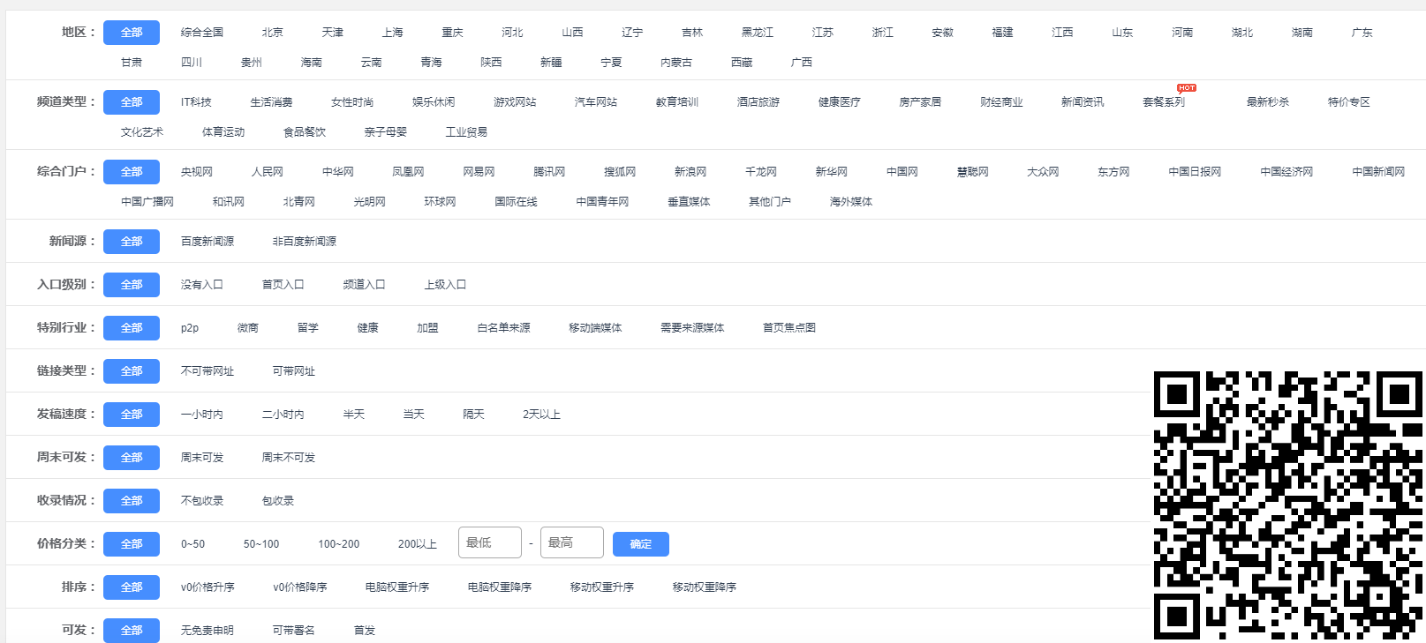
Task: Confirm price range with 确定 button
Action: coord(641,544)
